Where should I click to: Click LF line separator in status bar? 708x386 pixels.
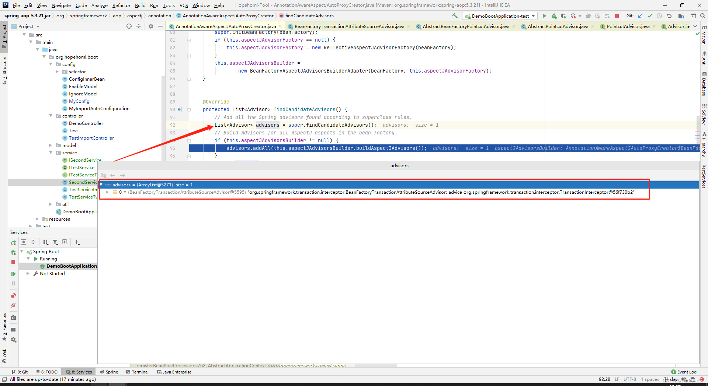(617, 379)
